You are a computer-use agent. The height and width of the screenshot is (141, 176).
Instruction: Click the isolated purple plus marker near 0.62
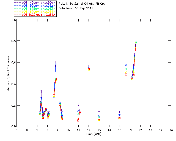click(x=126, y=60)
